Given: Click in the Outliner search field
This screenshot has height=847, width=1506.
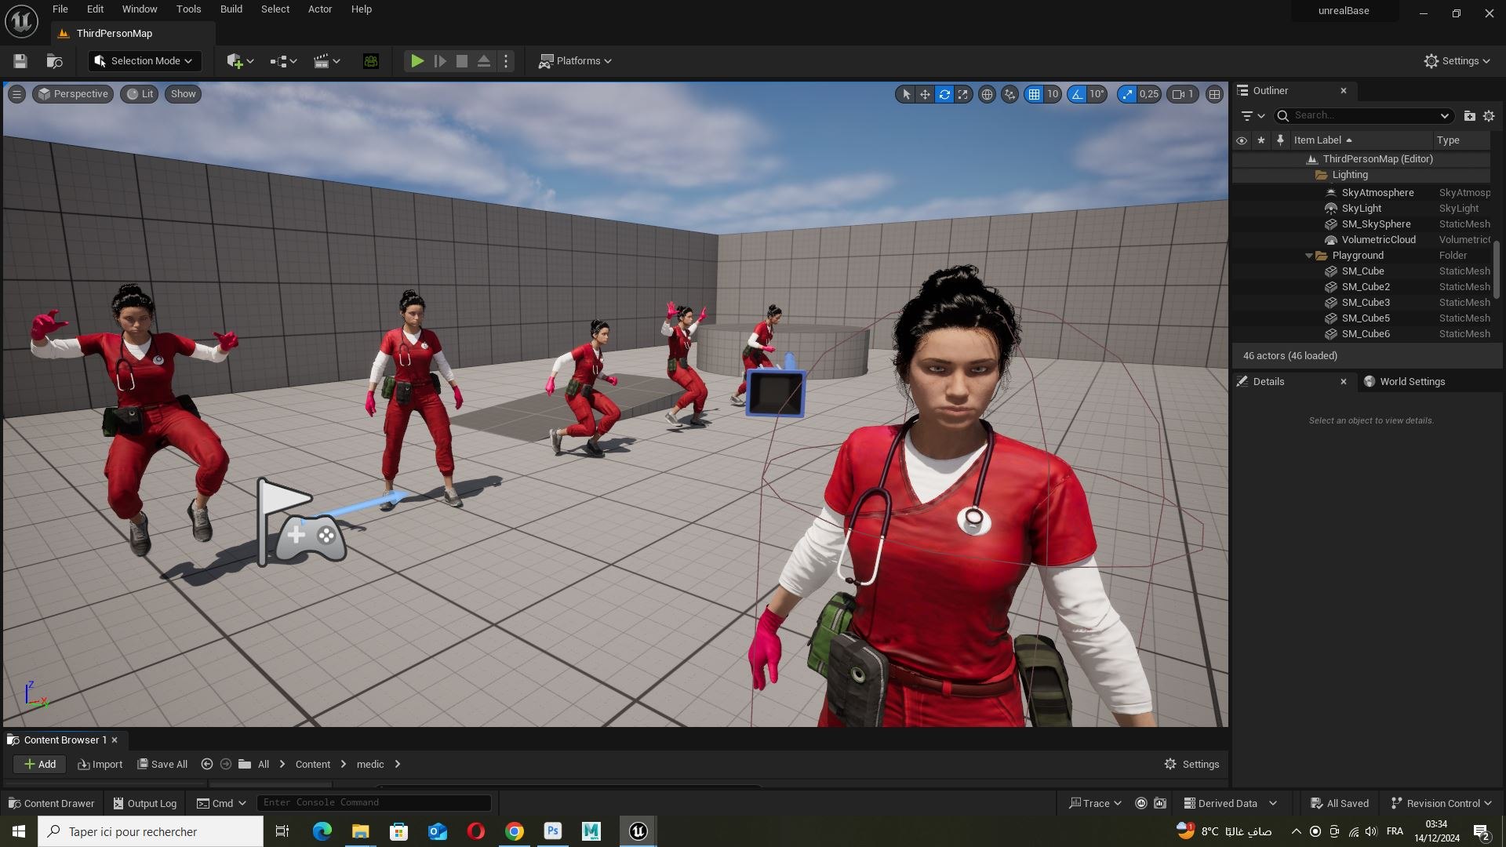Looking at the screenshot, I should pos(1365,115).
